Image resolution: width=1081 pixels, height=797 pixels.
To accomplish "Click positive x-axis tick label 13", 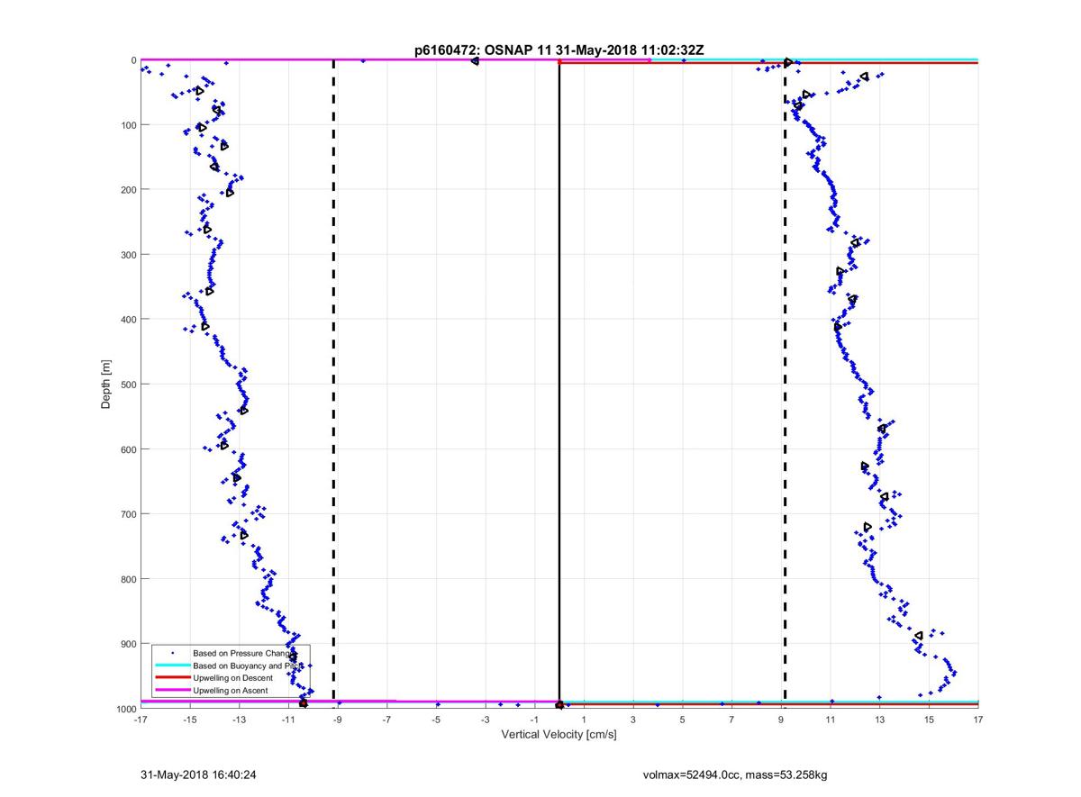I will click(x=879, y=720).
